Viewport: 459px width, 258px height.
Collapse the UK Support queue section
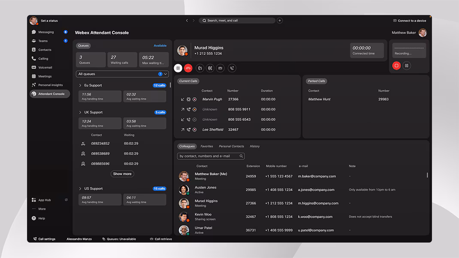click(80, 112)
